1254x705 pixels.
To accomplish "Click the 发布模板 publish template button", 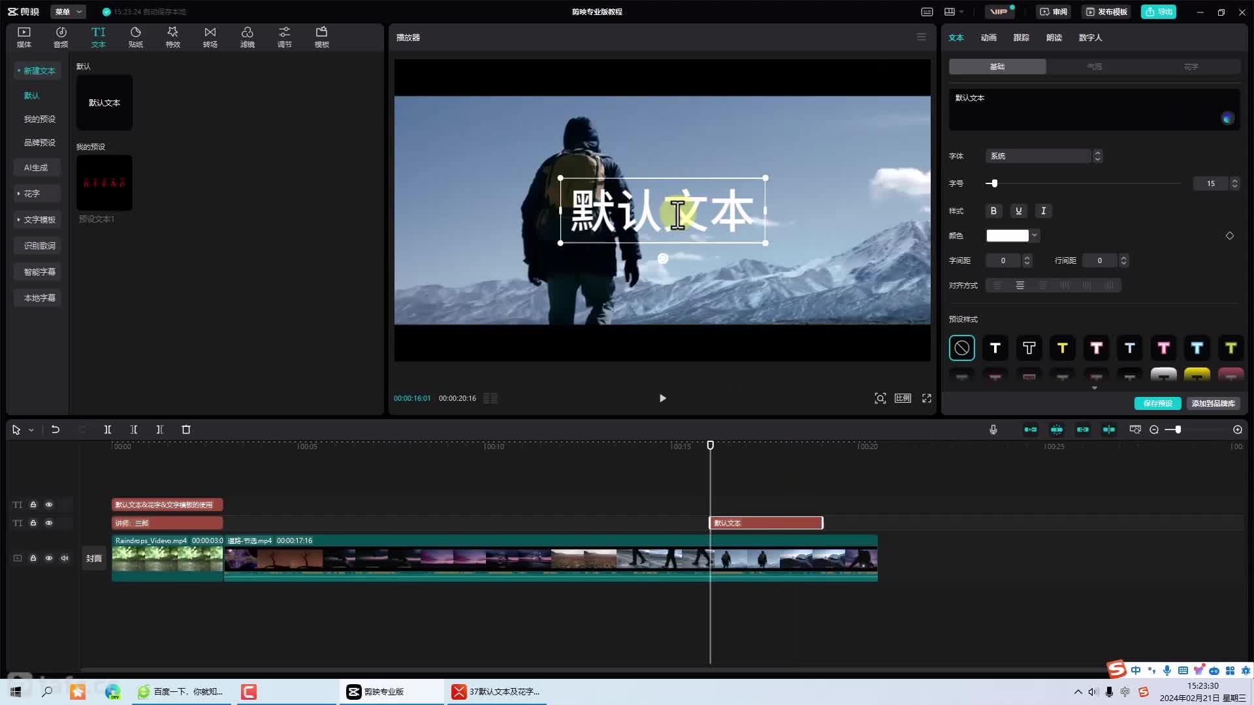I will click(x=1106, y=12).
